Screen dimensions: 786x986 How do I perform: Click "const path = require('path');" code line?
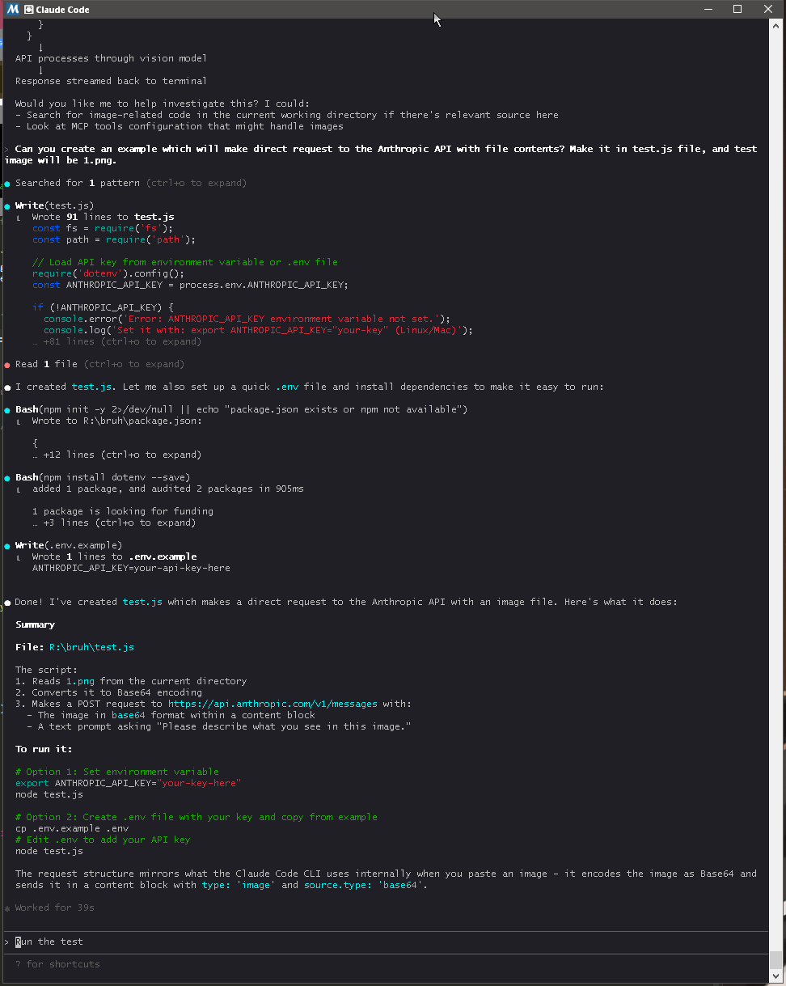click(114, 239)
